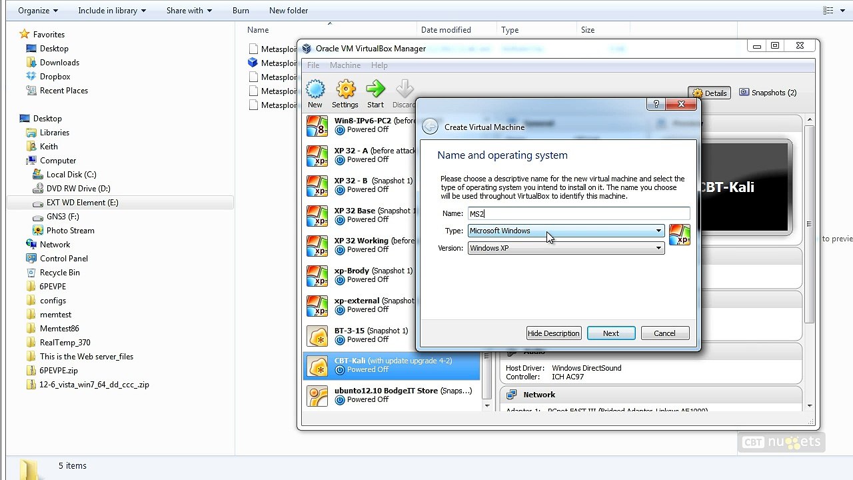Click Network in the Explorer navigation pane
The image size is (853, 480).
tap(55, 245)
